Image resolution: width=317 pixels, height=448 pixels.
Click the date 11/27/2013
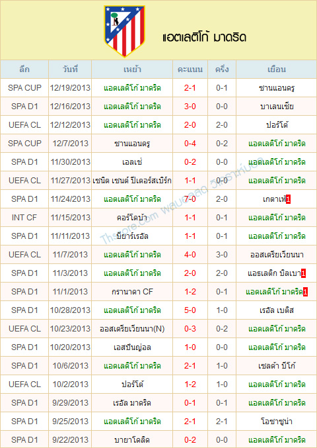pos(70,181)
